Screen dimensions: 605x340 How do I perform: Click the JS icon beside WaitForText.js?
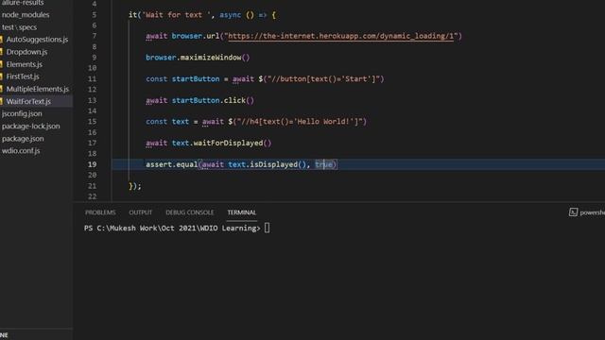pos(2,101)
